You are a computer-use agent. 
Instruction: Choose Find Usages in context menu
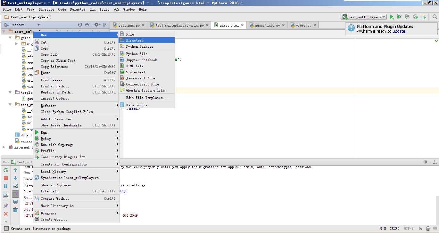pyautogui.click(x=76, y=80)
